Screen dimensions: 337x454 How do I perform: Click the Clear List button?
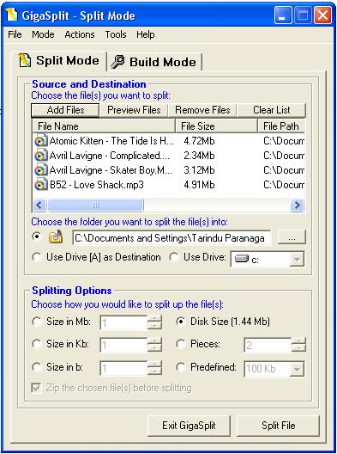(271, 110)
